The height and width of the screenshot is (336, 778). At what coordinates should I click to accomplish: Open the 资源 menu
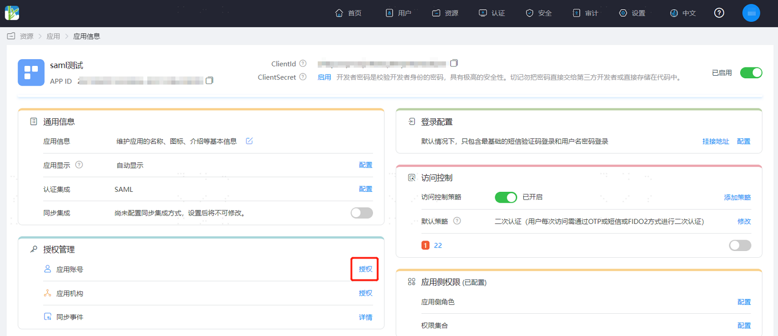[446, 13]
